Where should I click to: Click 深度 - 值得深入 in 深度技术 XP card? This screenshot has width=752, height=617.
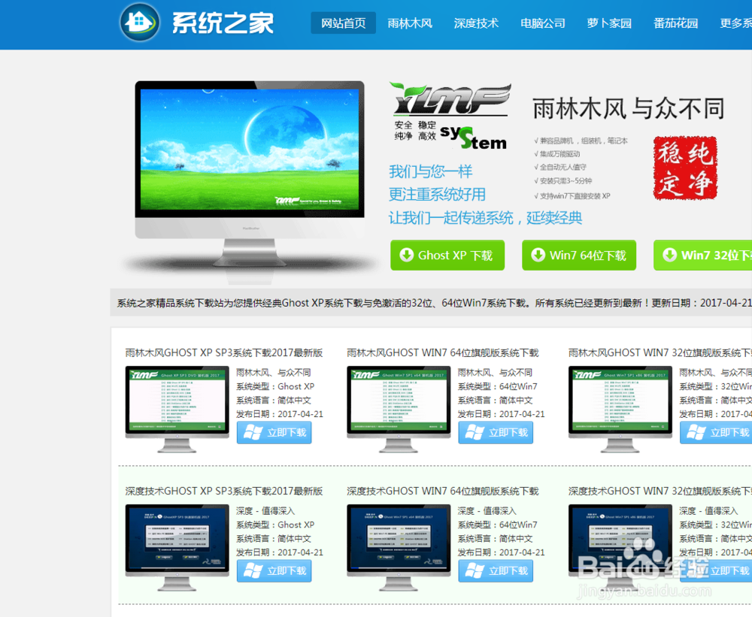(265, 511)
